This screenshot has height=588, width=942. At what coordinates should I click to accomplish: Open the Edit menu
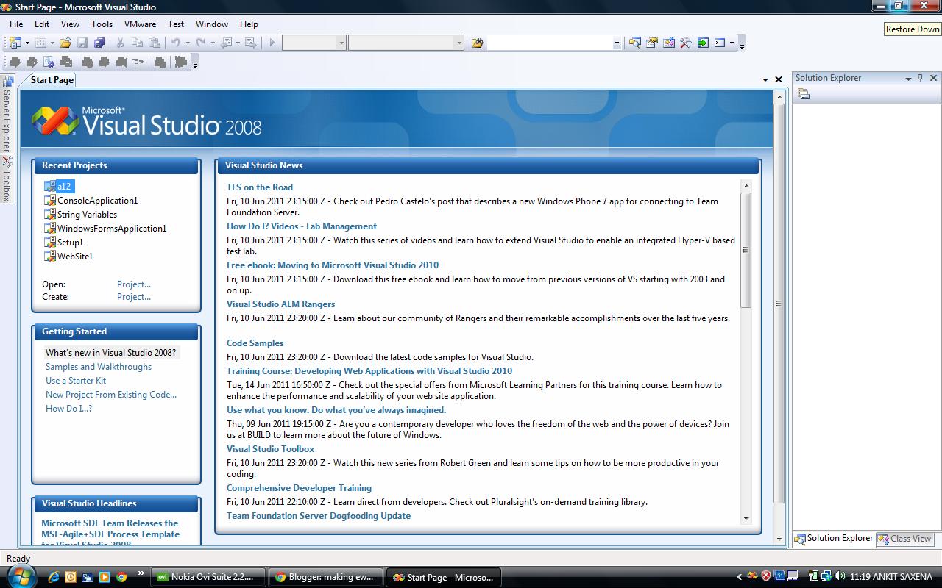tap(42, 24)
